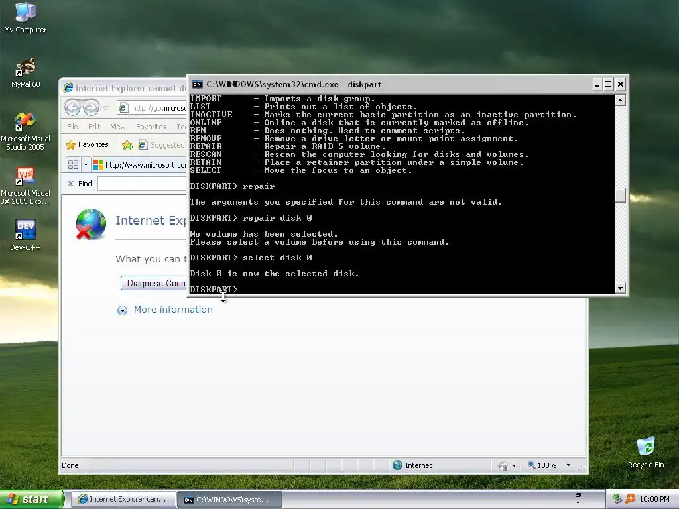Click the command prompt scroll up arrow
This screenshot has width=679, height=509.
click(x=620, y=100)
